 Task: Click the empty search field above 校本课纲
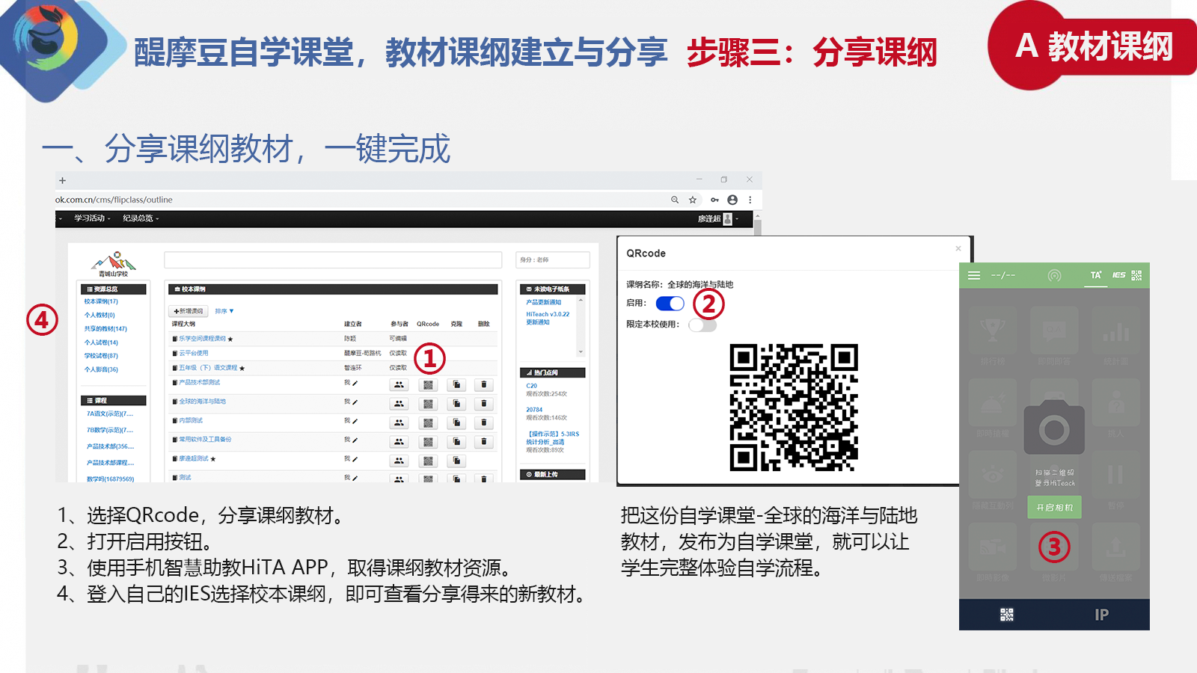tap(333, 259)
